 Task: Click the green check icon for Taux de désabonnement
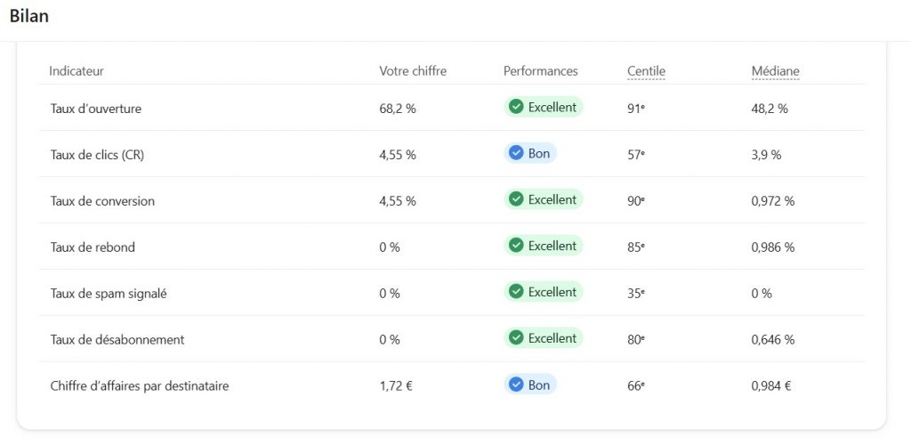pyautogui.click(x=516, y=339)
